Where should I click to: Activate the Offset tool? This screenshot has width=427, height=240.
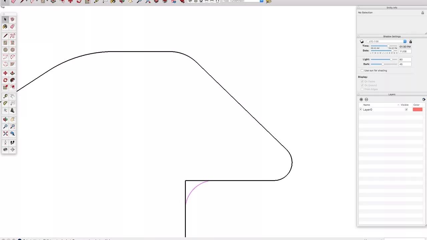coord(12,87)
